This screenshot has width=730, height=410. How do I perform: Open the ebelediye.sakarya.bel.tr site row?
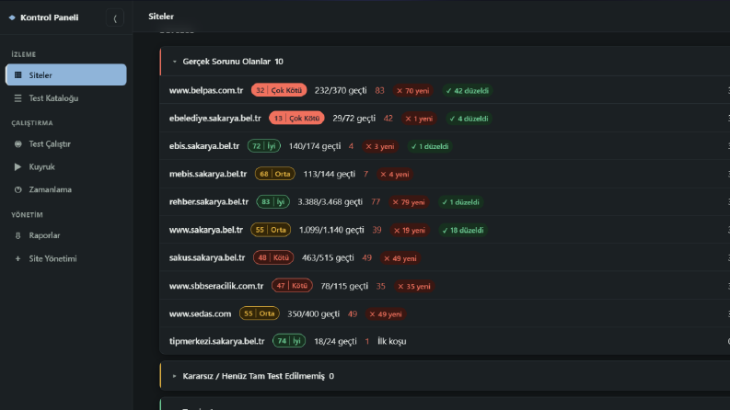(x=445, y=118)
